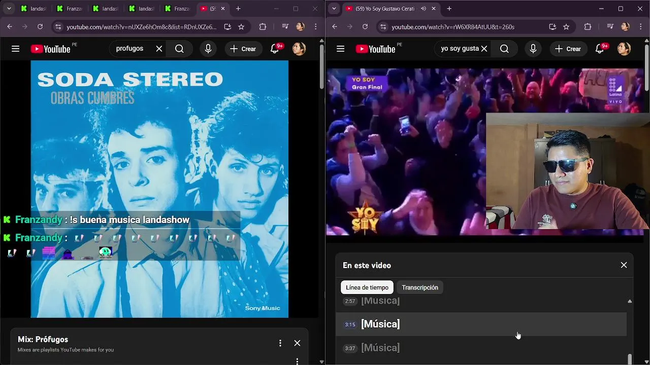
Task: Open YouTube guide menu in left window
Action: (x=15, y=49)
